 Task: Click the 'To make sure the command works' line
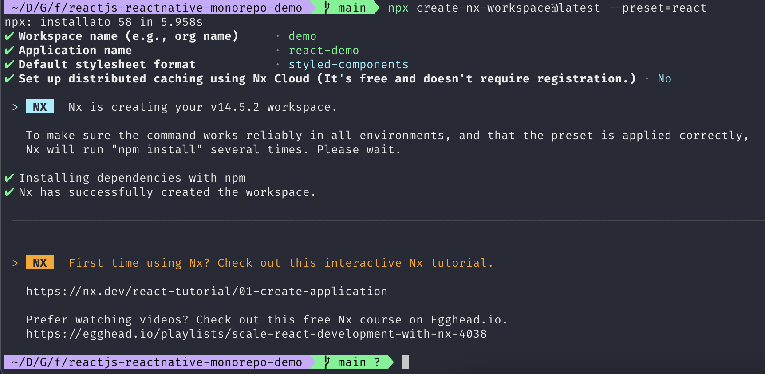388,135
